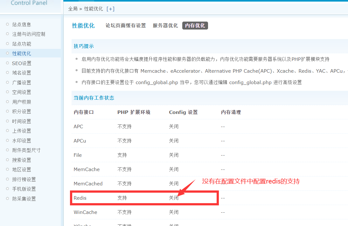Image resolution: width=348 pixels, height=226 pixels.
Task: Click the 全局 breadcrumb link
Action: (73, 9)
